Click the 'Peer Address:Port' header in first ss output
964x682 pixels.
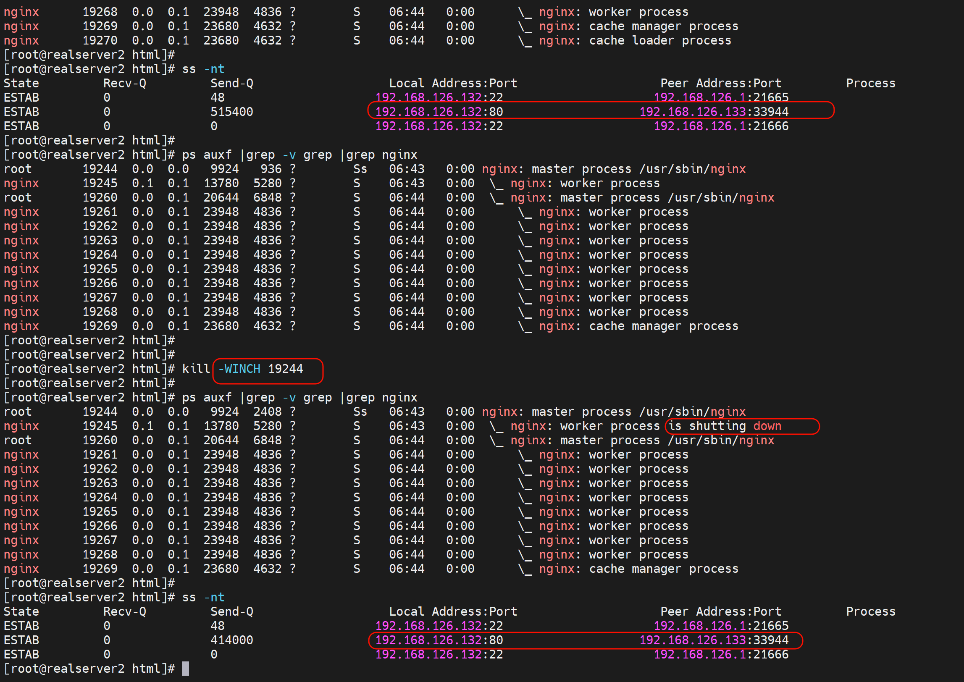720,84
